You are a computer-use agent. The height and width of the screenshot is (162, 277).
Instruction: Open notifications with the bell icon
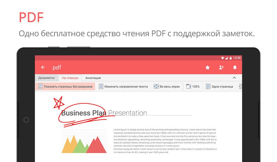click(x=235, y=67)
